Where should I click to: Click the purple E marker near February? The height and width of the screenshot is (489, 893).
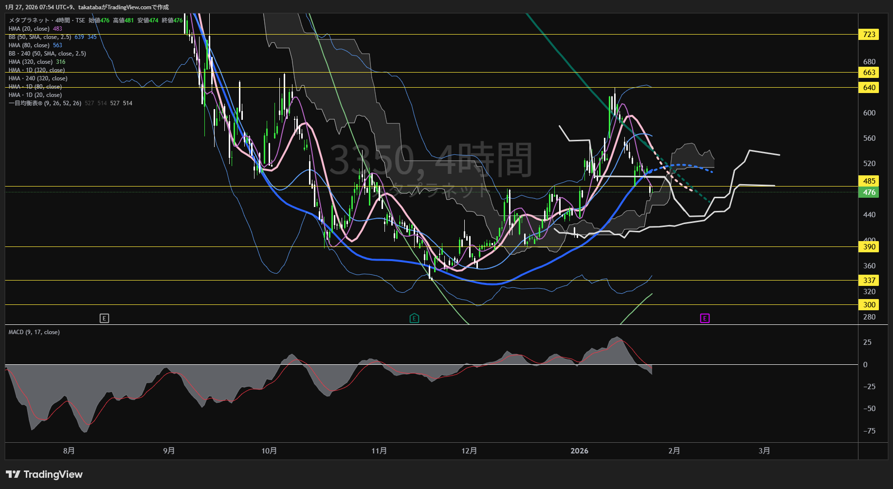pos(705,319)
